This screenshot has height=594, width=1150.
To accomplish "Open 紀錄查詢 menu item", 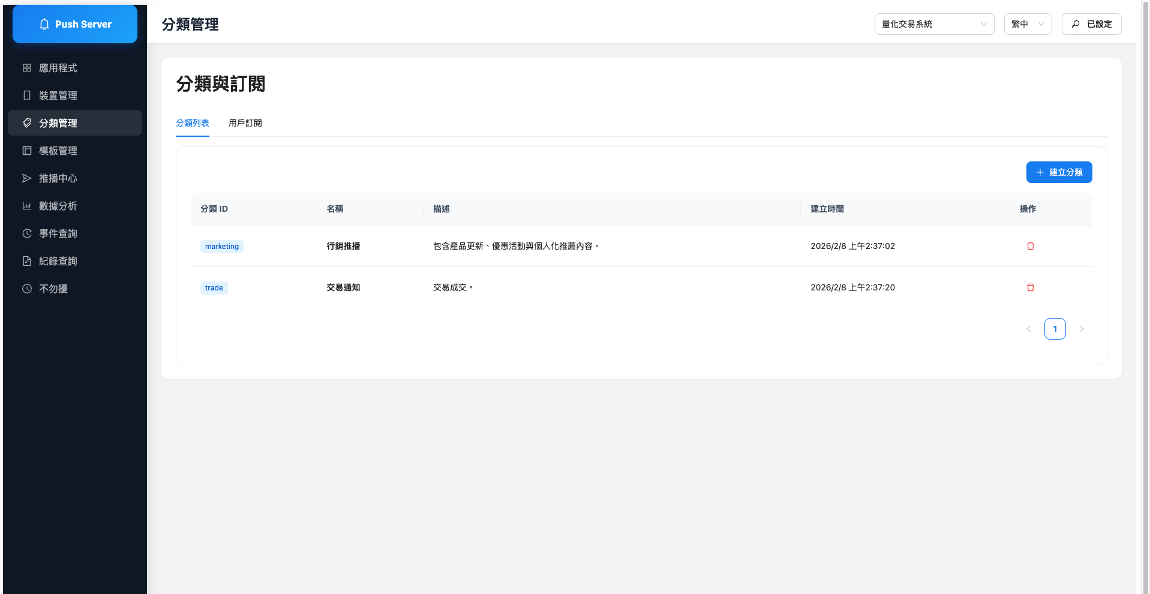I will 75,261.
